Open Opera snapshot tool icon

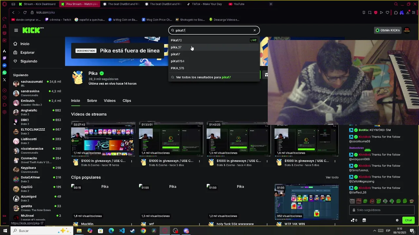pyautogui.click(x=370, y=12)
